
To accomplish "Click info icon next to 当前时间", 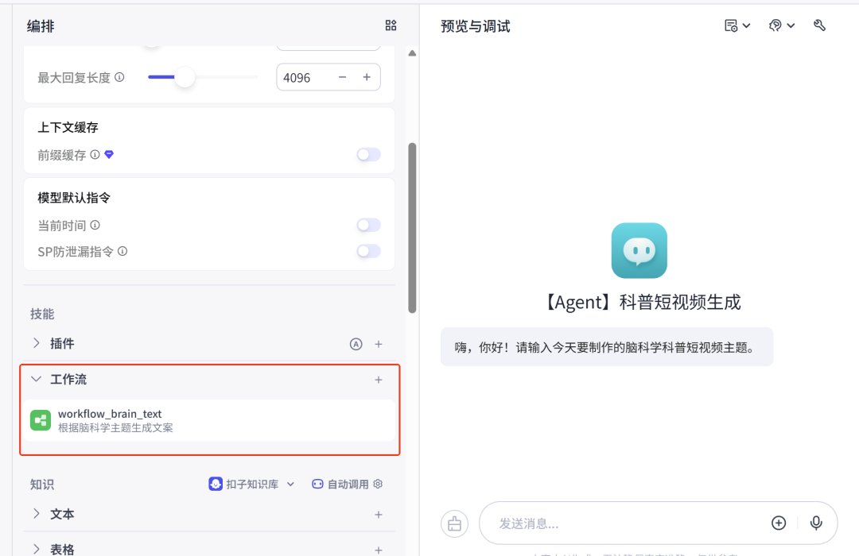I will pos(95,225).
